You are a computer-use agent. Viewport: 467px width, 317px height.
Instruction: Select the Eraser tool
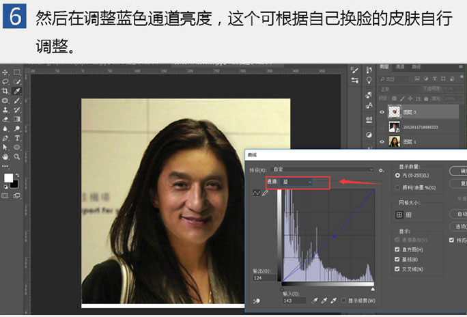[x=5, y=119]
